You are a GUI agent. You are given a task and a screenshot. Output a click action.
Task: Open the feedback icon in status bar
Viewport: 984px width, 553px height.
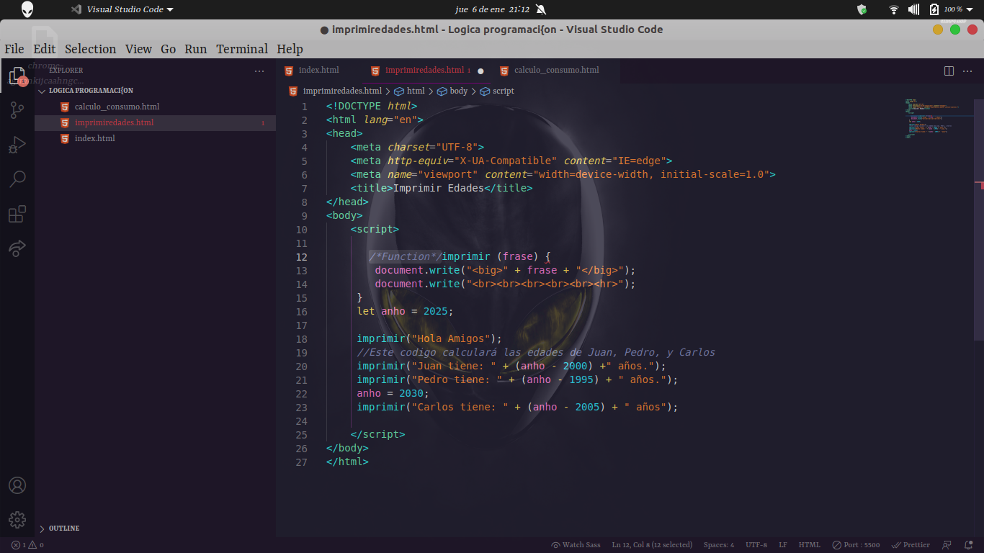[x=947, y=545]
